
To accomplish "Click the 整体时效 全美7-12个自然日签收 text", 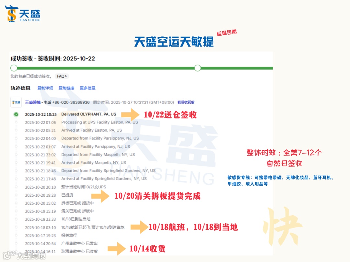I will point(284,158).
